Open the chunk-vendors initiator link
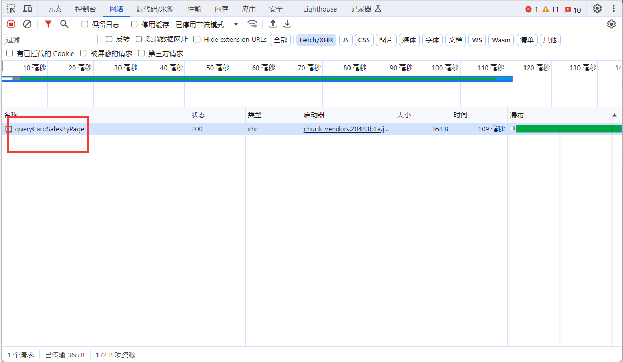 [x=347, y=128]
